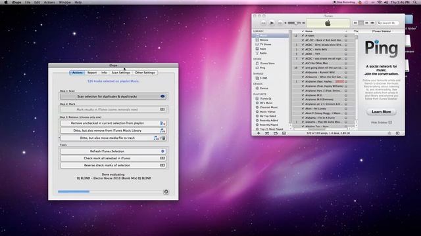
Task: Uncheck the Alabama - I'm In A Hurry checkbox
Action: point(303,118)
